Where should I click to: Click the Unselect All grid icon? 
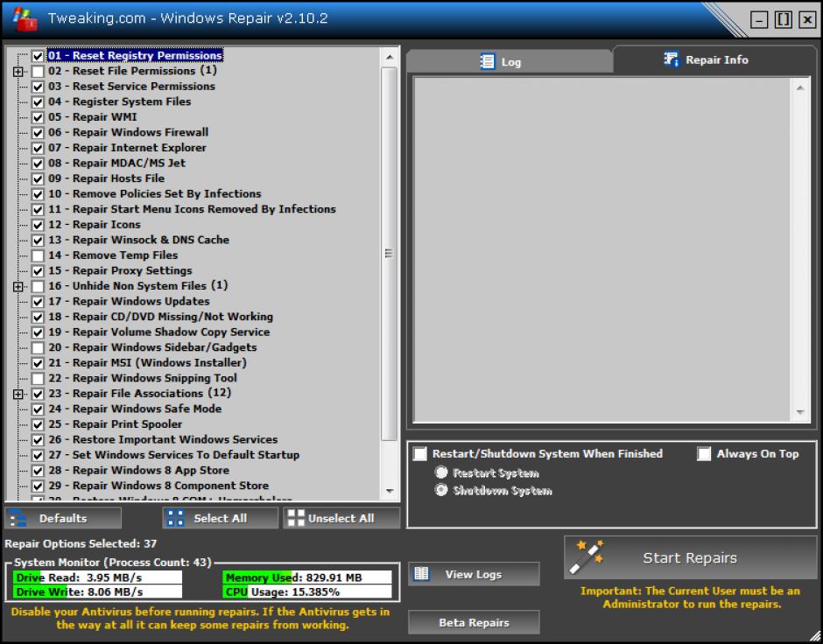296,518
